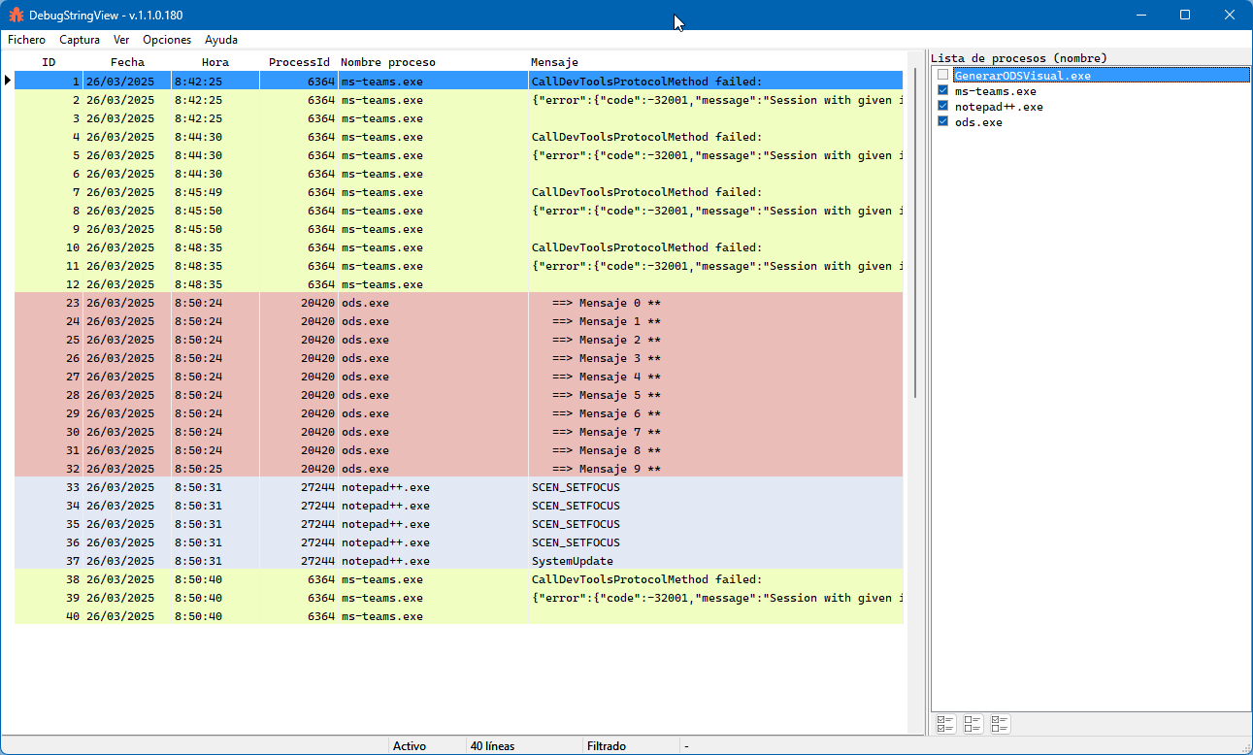Maximize the DebugStringView window

(1185, 15)
